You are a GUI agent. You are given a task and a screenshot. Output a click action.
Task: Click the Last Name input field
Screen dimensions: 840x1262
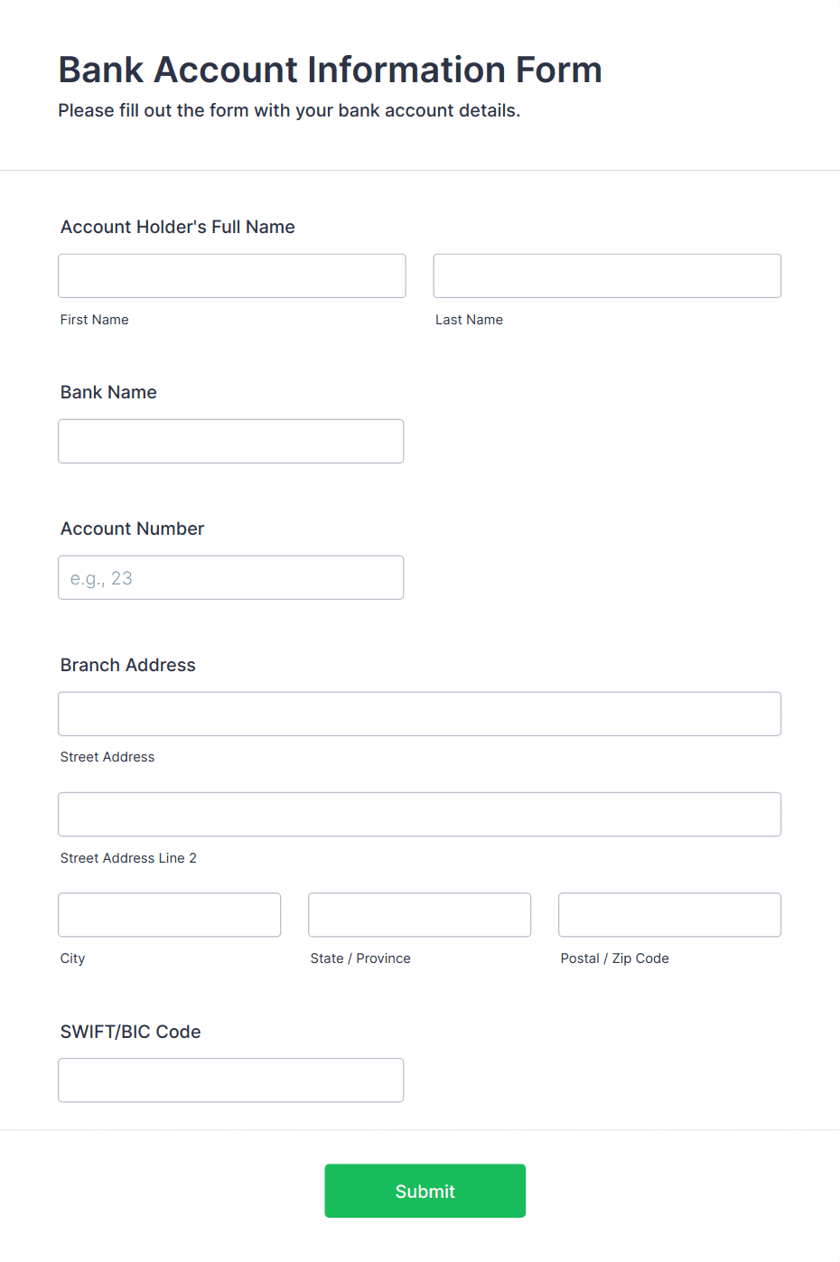(x=606, y=276)
